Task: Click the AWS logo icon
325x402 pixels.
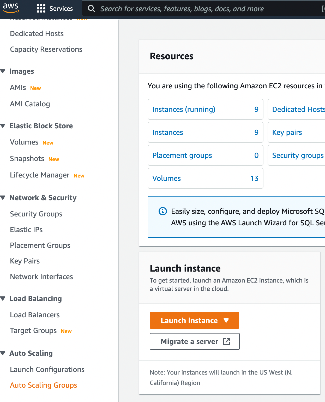Action: (11, 8)
